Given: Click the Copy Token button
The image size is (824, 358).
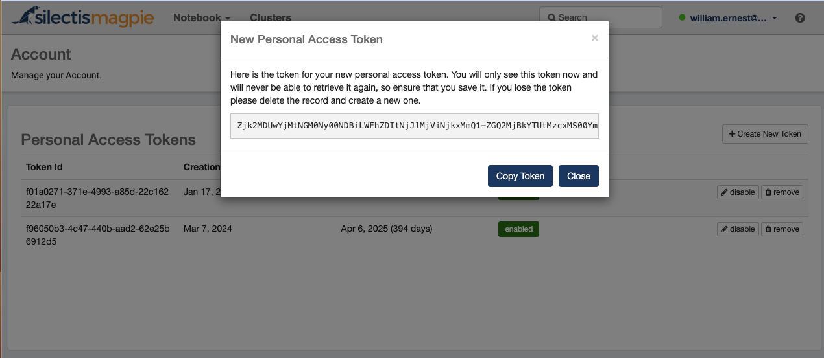Looking at the screenshot, I should coord(520,176).
